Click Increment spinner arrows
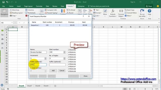 coord(45,58)
